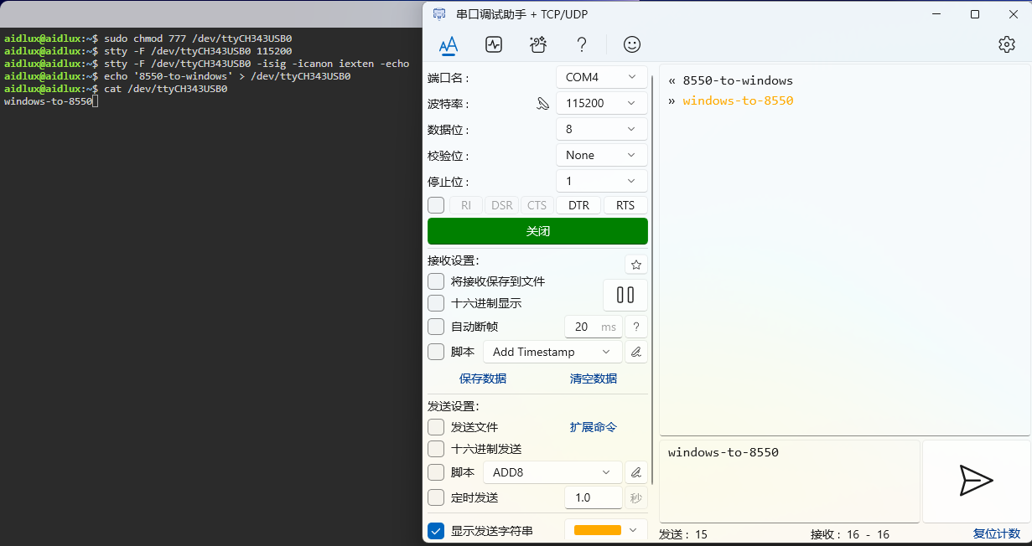Click the font size AA icon
Image resolution: width=1032 pixels, height=546 pixels.
[x=449, y=44]
